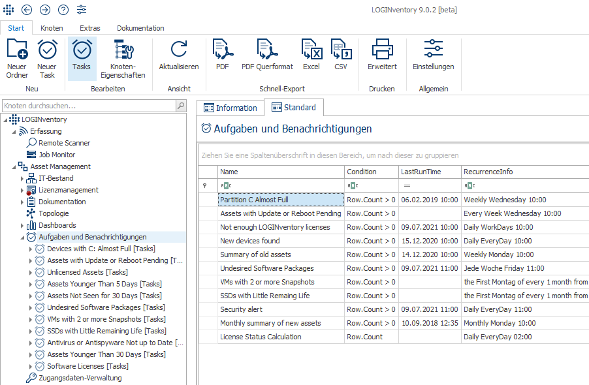Create a new task with Neuer Task
This screenshot has height=385, width=589.
47,59
